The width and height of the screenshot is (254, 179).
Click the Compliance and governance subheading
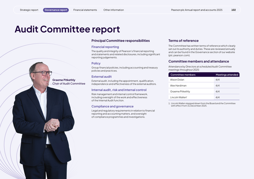pos(113,106)
